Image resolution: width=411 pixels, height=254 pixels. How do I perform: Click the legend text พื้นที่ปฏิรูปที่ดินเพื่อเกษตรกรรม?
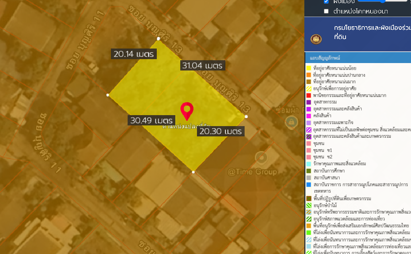342,199
